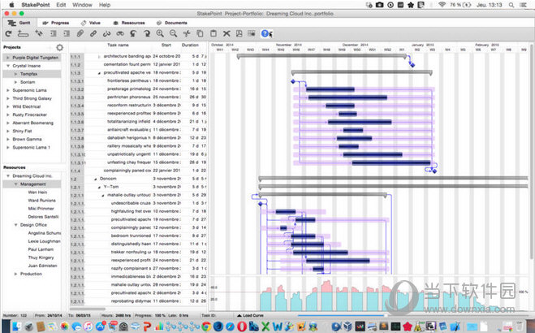Select the Rusty Firecracker project
Image resolution: width=535 pixels, height=333 pixels.
click(x=30, y=115)
